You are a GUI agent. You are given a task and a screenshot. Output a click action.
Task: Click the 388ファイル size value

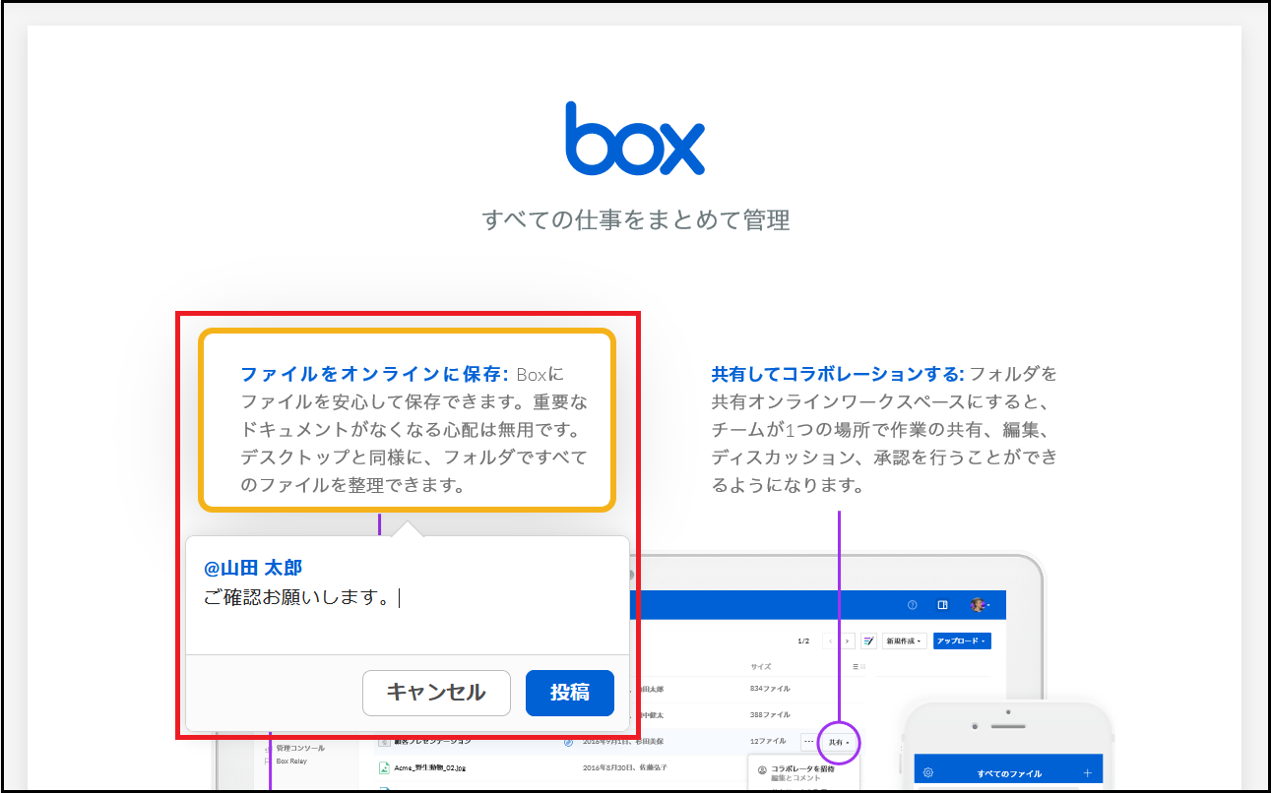coord(770,715)
